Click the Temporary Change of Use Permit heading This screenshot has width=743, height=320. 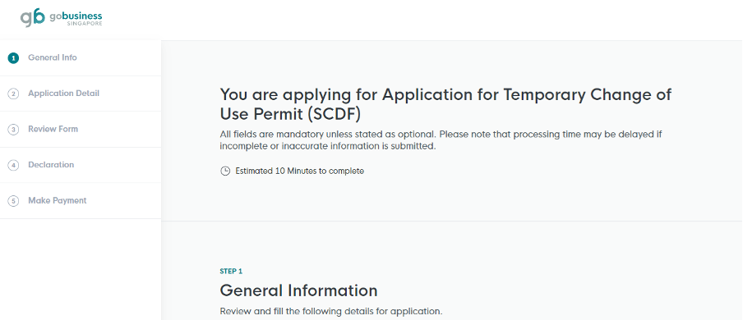[x=445, y=104]
